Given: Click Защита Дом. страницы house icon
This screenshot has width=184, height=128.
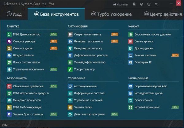Looking at the screenshot, I should tap(9, 114).
